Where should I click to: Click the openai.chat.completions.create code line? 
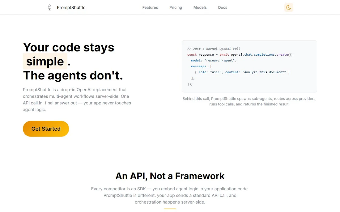pyautogui.click(x=239, y=55)
